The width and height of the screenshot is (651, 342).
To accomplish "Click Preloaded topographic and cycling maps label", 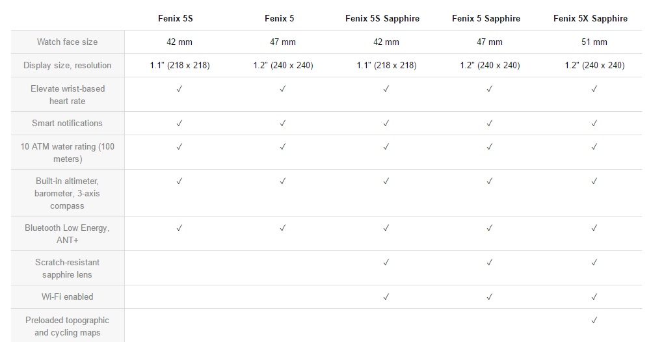I will pyautogui.click(x=67, y=326).
